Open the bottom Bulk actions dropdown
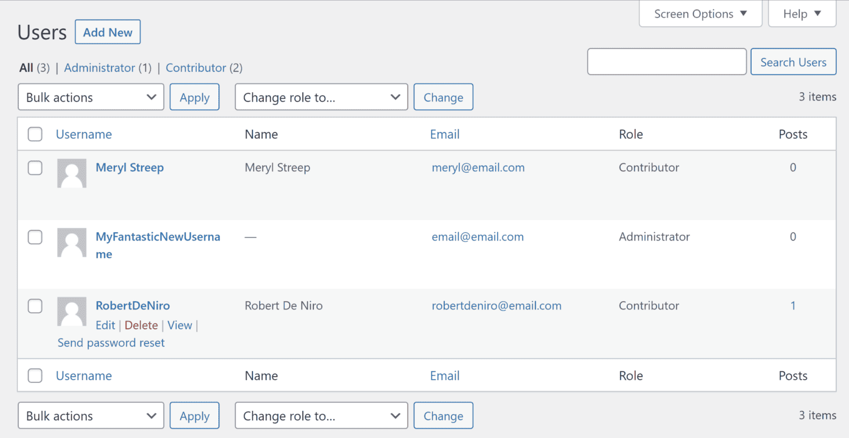The image size is (849, 438). 91,416
